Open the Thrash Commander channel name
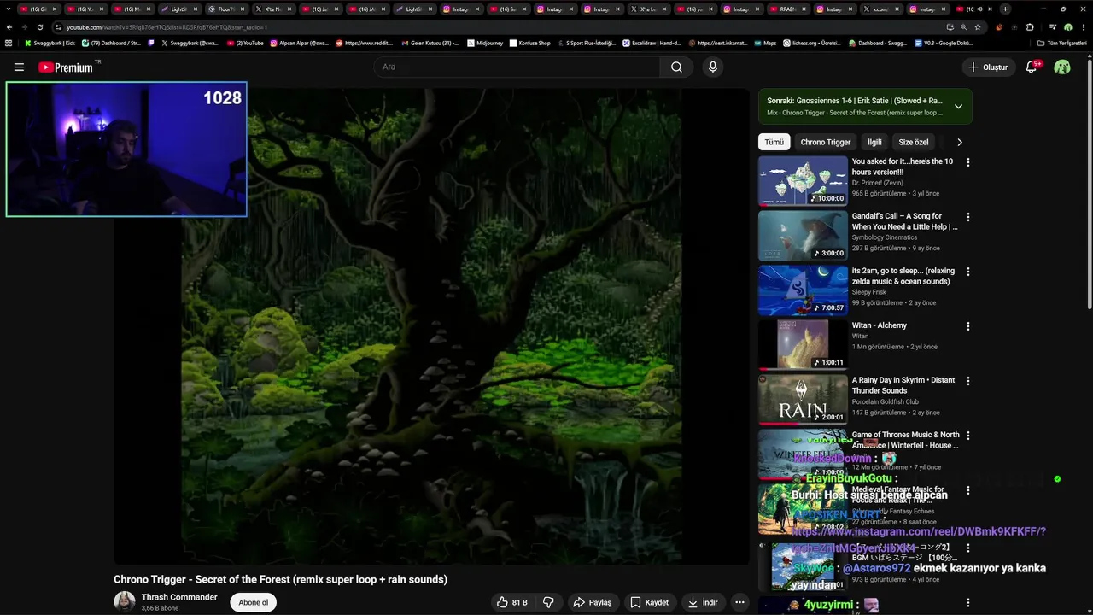This screenshot has height=615, width=1093. point(179,597)
